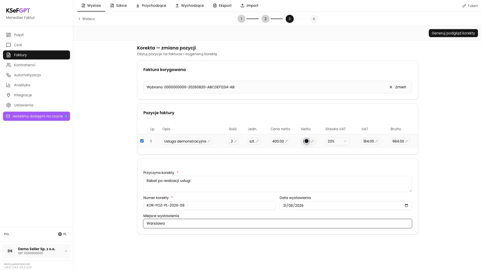Focus the Przyczyna korekty text area
The image size is (482, 271).
pos(277,184)
